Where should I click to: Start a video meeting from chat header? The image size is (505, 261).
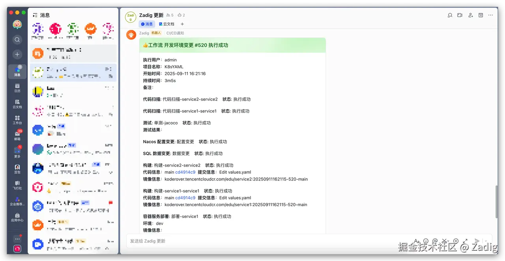pyautogui.click(x=460, y=15)
